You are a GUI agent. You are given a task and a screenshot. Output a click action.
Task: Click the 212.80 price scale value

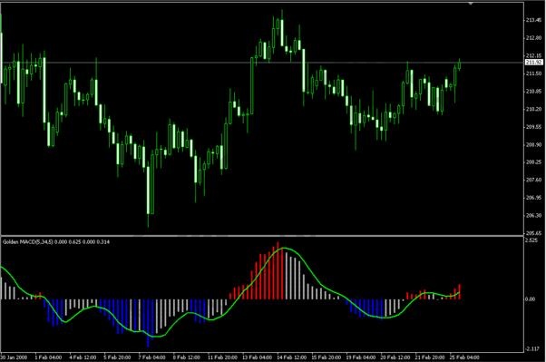[x=534, y=38]
